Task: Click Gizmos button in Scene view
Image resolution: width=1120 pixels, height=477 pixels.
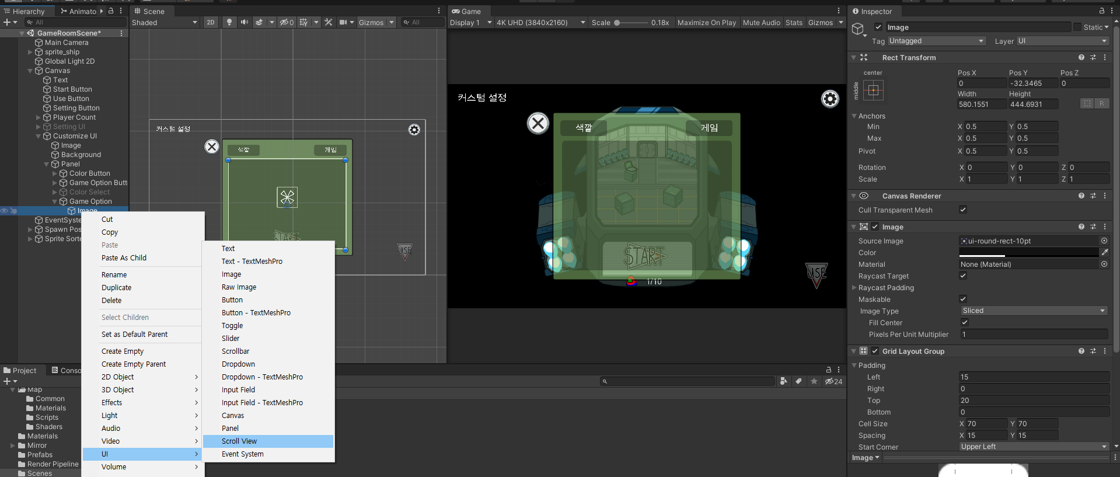Action: pos(371,22)
